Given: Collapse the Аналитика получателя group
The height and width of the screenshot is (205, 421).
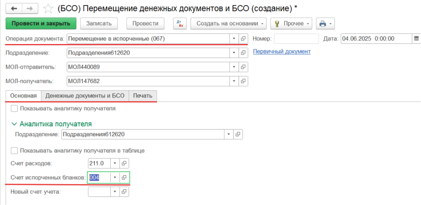Looking at the screenshot, I should click(x=51, y=124).
